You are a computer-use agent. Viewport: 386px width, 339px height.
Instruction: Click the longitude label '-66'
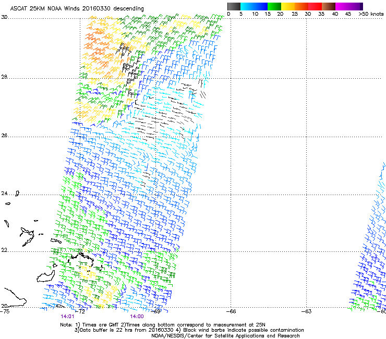tap(231, 311)
